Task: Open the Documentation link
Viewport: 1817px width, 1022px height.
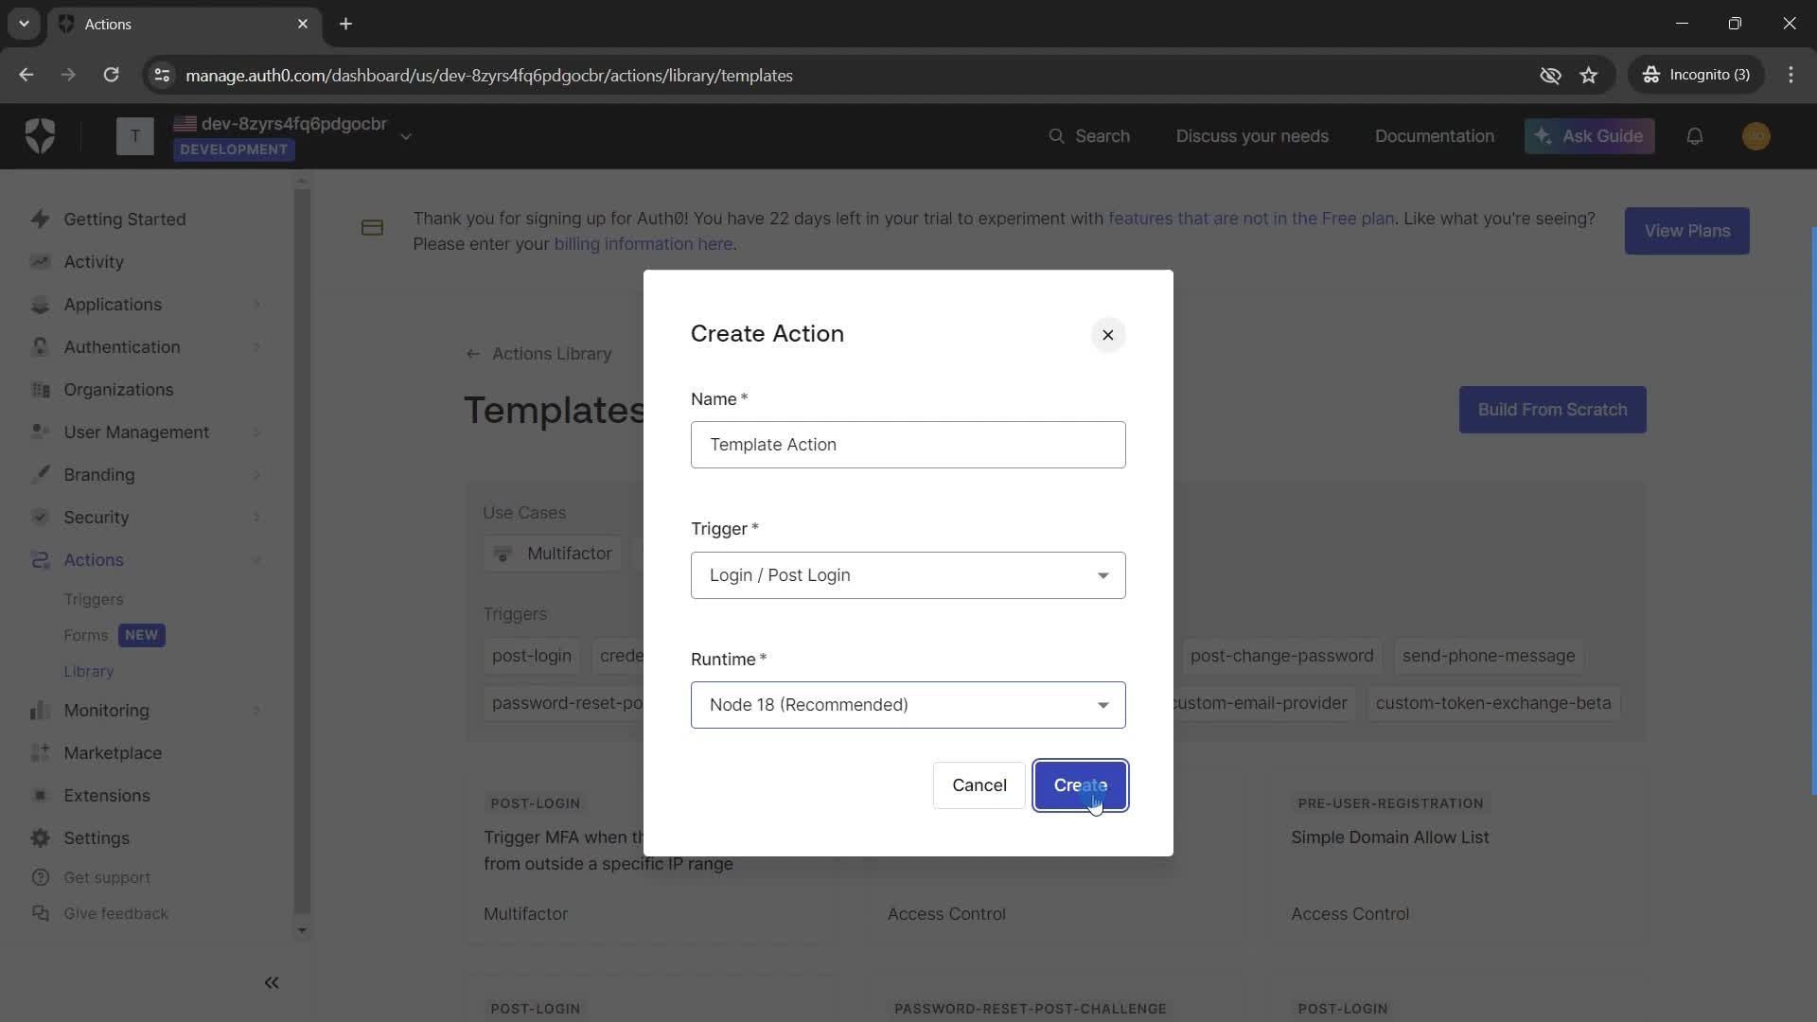Action: (x=1435, y=136)
